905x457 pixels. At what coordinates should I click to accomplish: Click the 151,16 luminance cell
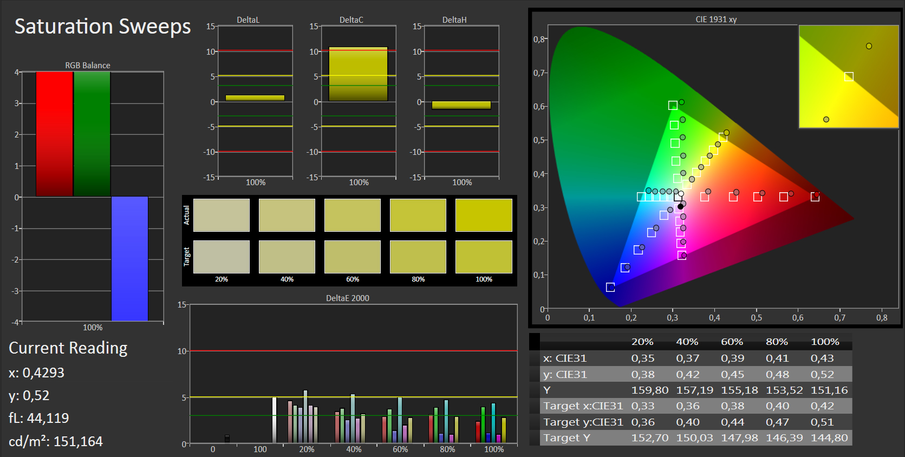click(829, 390)
